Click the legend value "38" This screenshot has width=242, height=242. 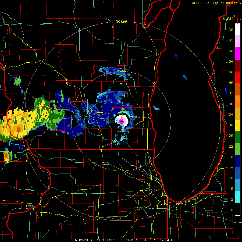[x=231, y=104]
